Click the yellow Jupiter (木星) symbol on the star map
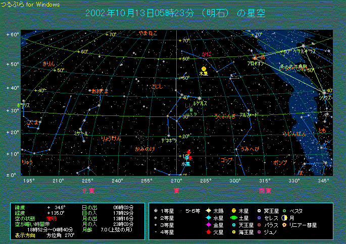346x244 pixels. click(x=204, y=69)
